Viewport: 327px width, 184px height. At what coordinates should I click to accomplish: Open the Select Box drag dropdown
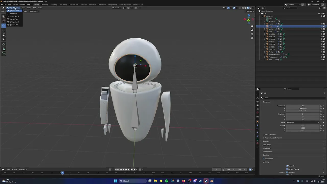point(33,11)
